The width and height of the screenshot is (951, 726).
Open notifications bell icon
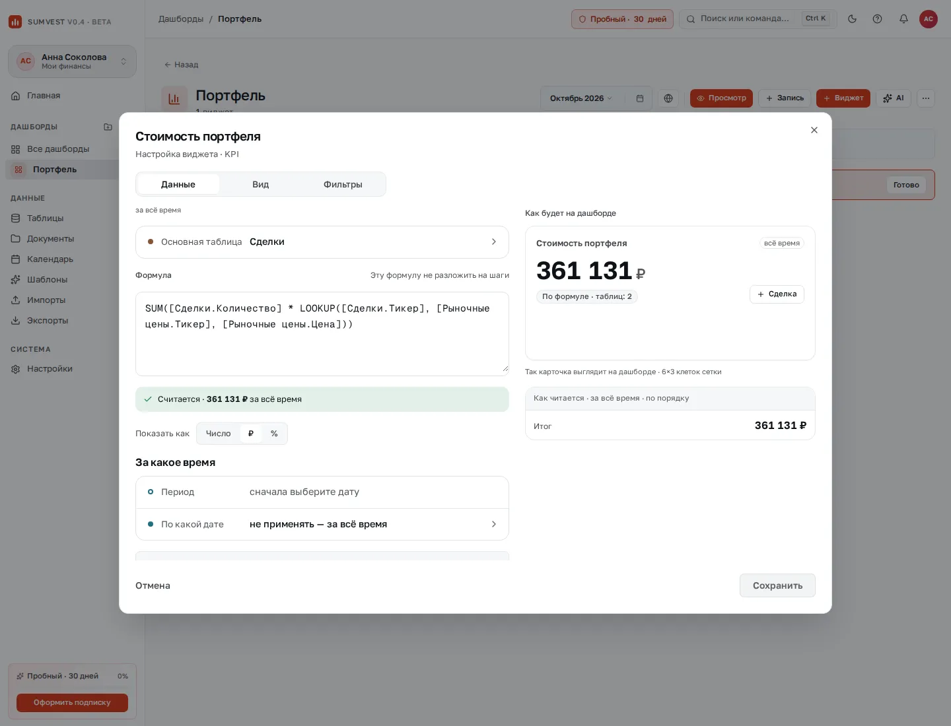[x=903, y=19]
